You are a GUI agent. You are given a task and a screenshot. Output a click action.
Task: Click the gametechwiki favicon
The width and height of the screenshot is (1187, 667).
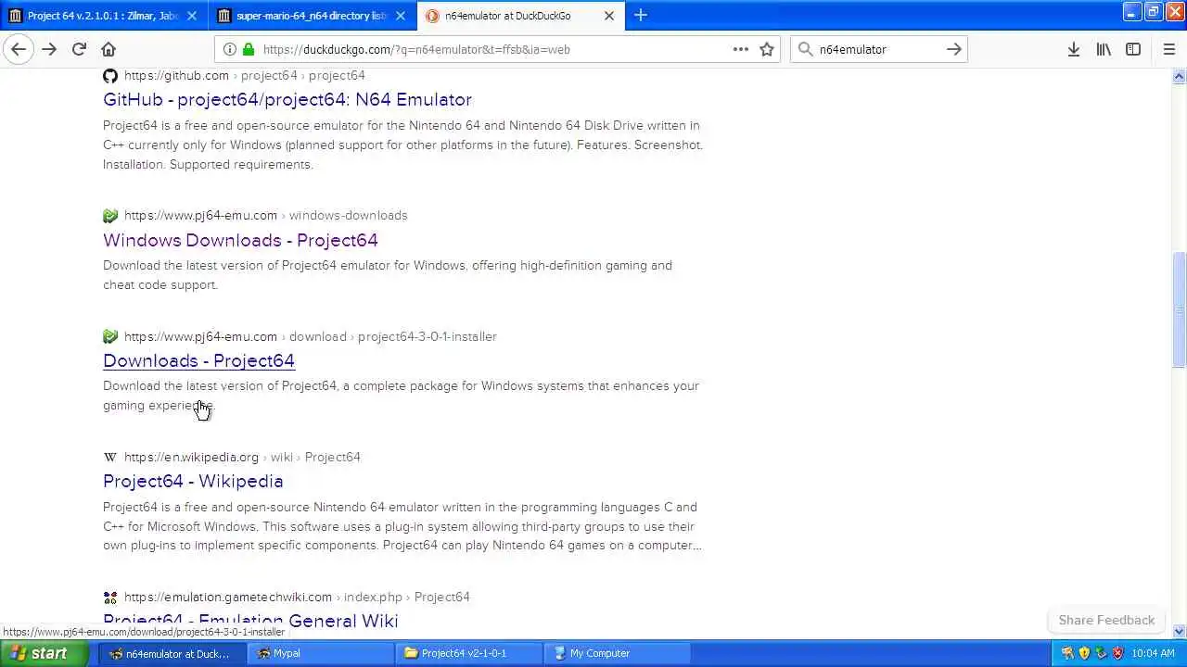point(110,597)
